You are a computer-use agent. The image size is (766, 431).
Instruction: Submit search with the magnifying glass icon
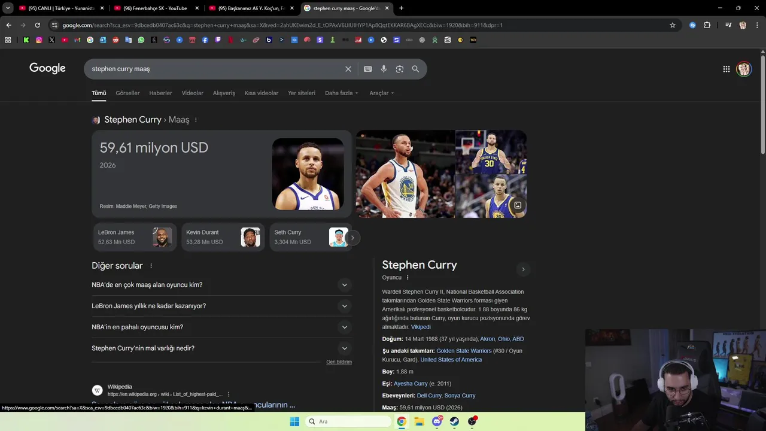tap(415, 69)
